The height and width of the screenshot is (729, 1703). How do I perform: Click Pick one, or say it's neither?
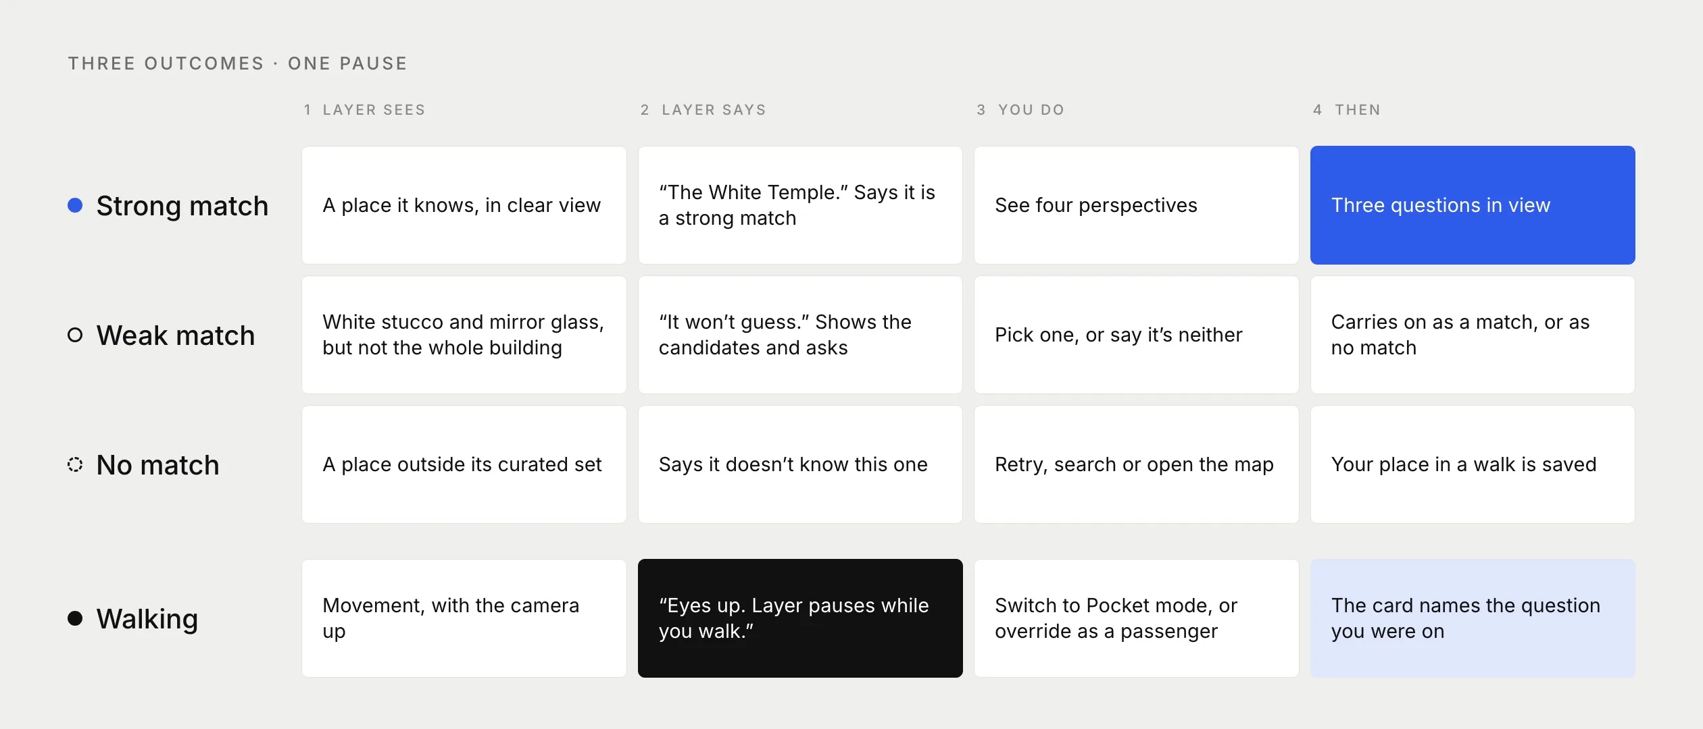pyautogui.click(x=1137, y=335)
